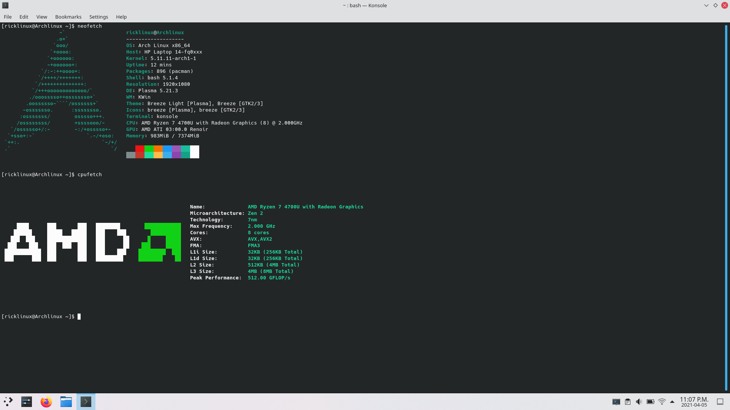This screenshot has height=410, width=730.
Task: Click the 'FMA3' value
Action: pyautogui.click(x=254, y=246)
